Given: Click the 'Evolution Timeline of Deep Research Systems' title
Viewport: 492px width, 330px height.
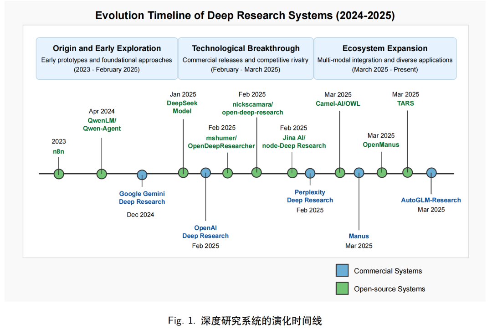Looking at the screenshot, I should coord(245,15).
